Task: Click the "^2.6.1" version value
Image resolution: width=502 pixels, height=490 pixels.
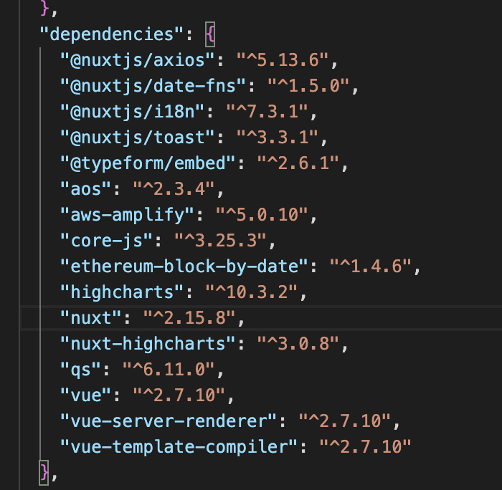Action: [298, 163]
